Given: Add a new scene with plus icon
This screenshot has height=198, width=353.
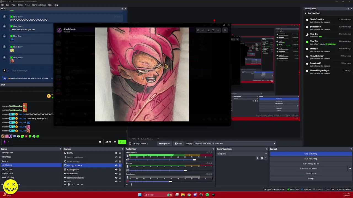Looking at the screenshot, I should (2, 185).
